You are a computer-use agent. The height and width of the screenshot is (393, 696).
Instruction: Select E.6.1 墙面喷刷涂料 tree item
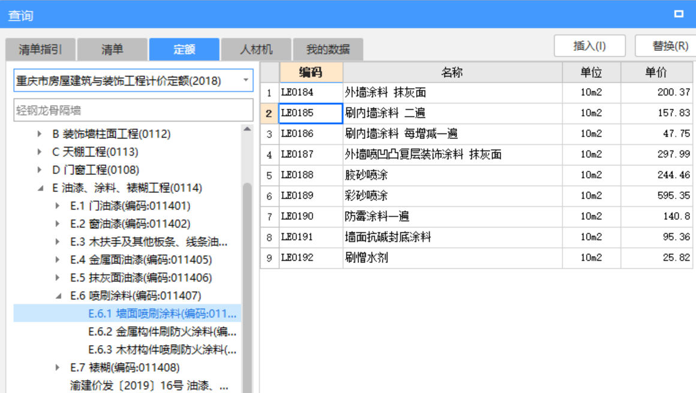tap(162, 313)
